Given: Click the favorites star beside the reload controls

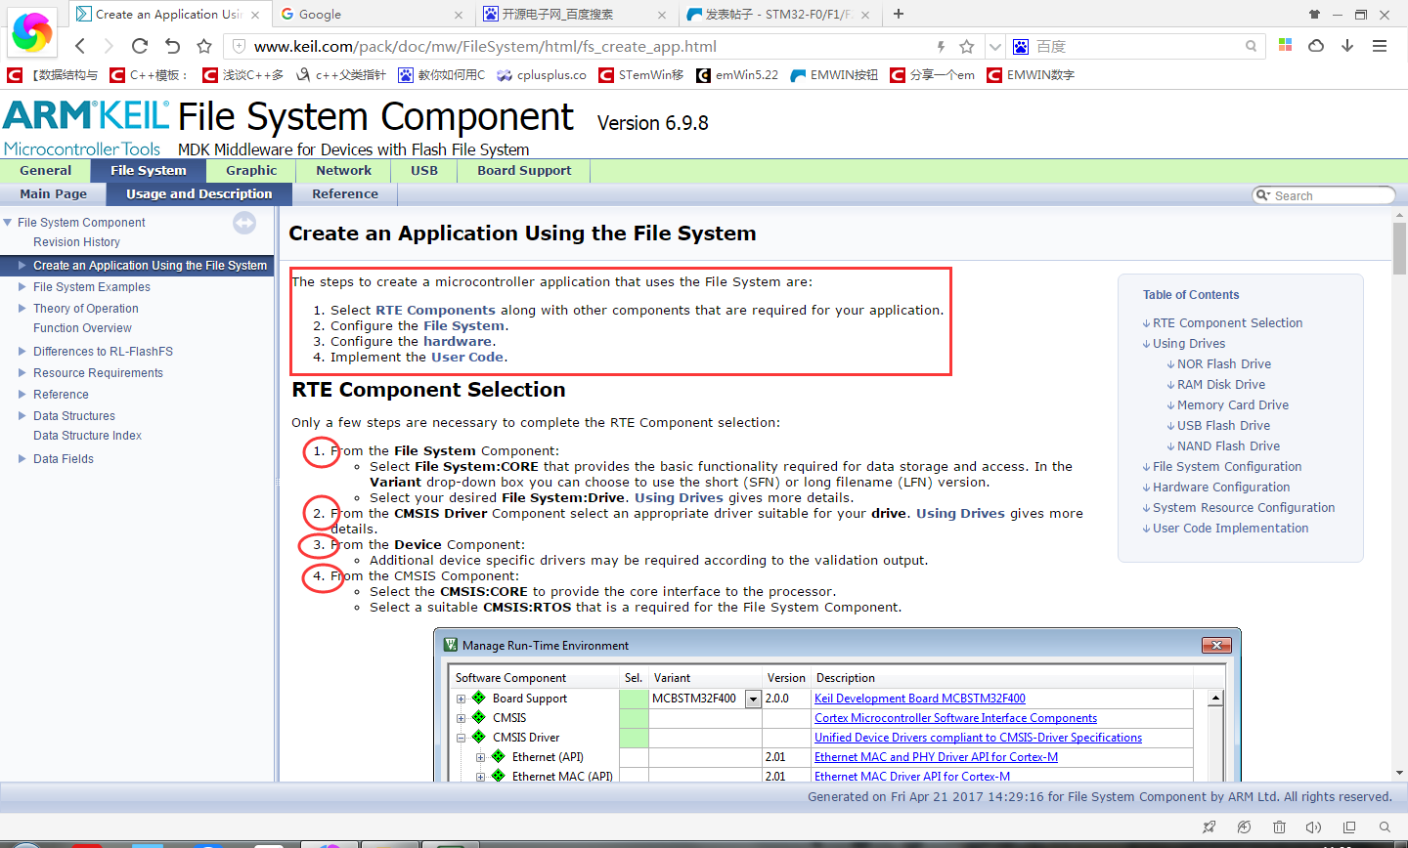Looking at the screenshot, I should pos(204,46).
